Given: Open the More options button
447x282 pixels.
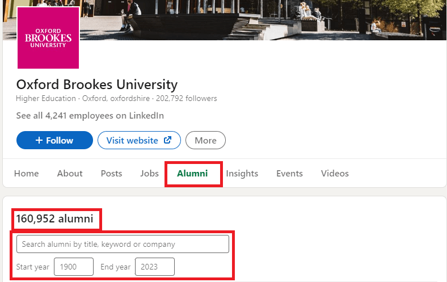Looking at the screenshot, I should pos(205,140).
